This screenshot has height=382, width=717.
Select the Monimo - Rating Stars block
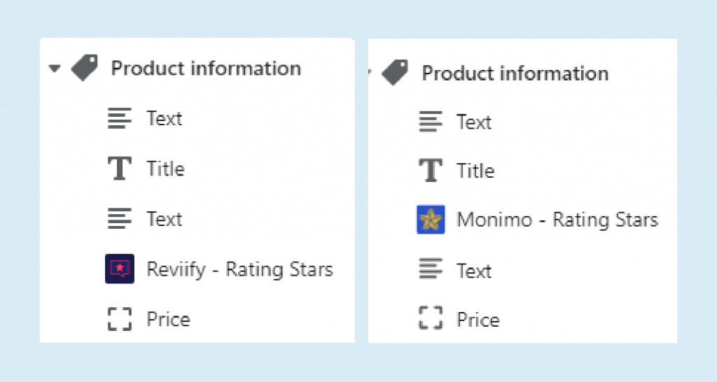557,220
